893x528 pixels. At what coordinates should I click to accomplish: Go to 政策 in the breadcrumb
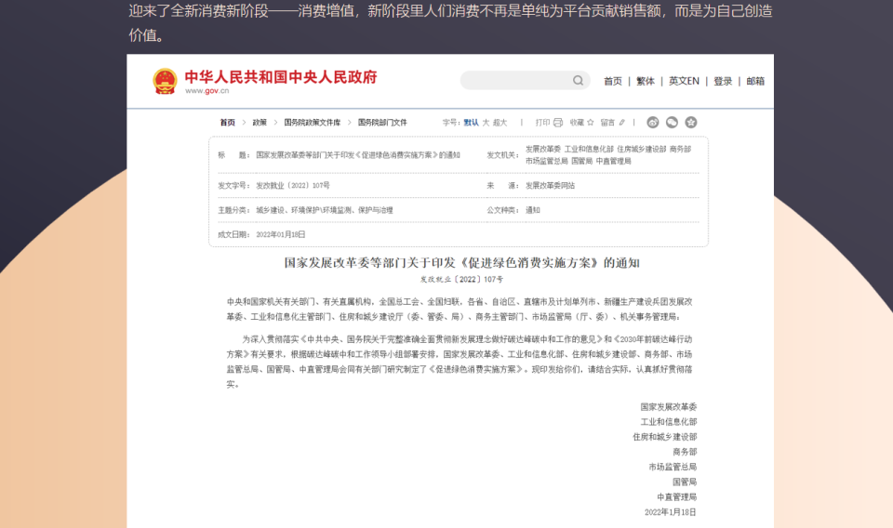(260, 123)
